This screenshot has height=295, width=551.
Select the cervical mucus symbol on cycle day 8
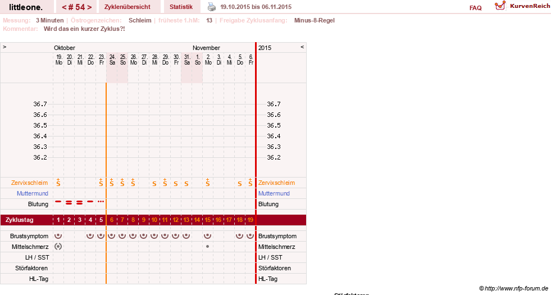tap(133, 182)
